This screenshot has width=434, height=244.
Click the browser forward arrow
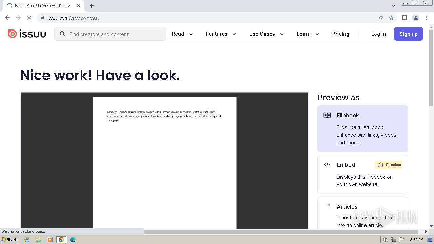tap(18, 18)
